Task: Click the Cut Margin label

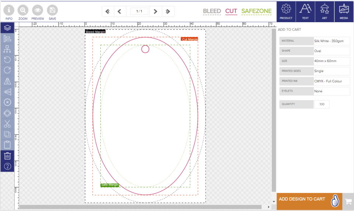Action: point(190,39)
